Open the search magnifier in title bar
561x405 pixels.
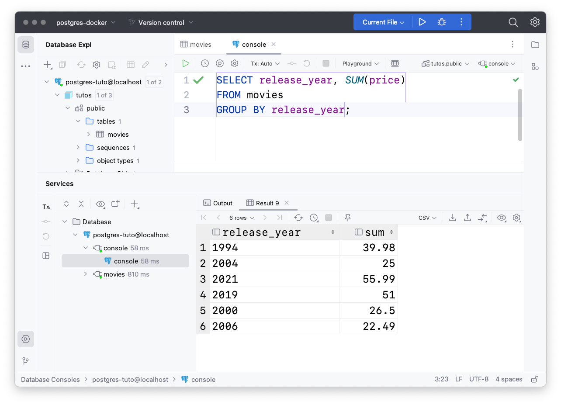(x=513, y=22)
